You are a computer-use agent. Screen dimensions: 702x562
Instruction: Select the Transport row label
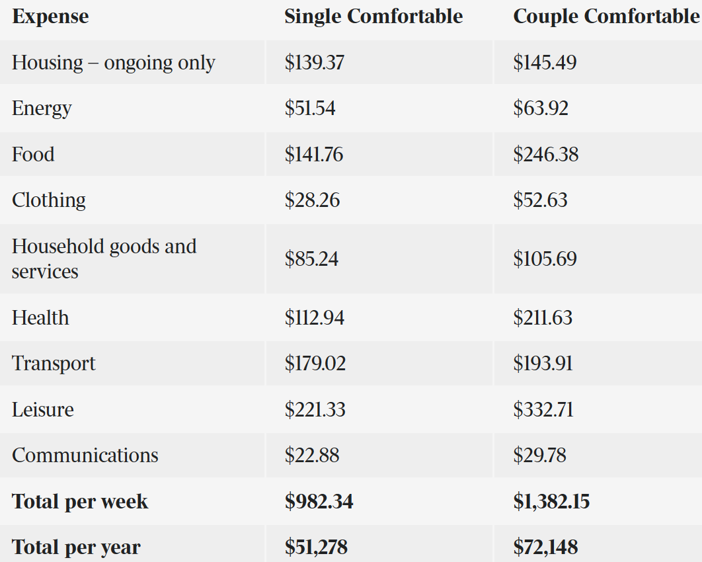(54, 364)
